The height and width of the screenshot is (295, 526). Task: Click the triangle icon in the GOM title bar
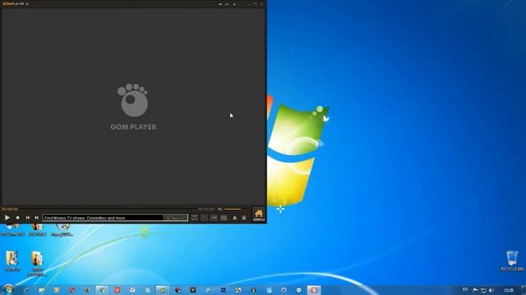click(x=234, y=4)
